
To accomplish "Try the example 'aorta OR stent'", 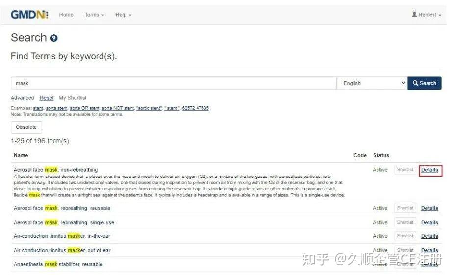I will point(84,108).
